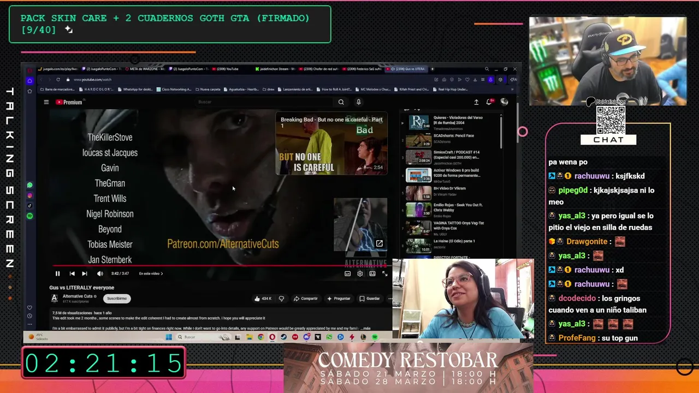
Task: Switch to 'Chofer de red' browser tab
Action: [319, 69]
